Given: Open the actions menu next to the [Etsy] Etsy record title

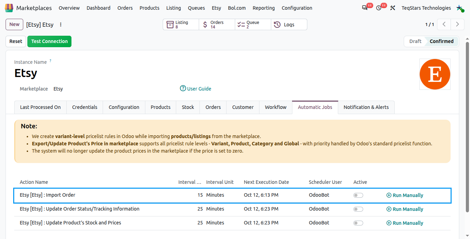Looking at the screenshot, I should pos(61,25).
